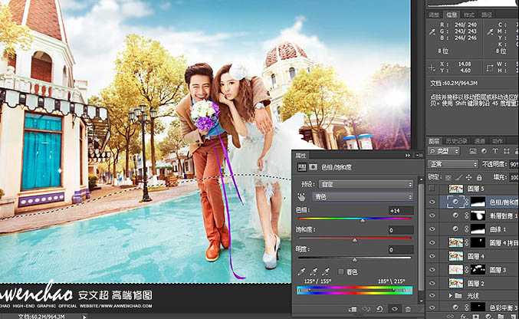Switch to the 样式 Styles tab
This screenshot has width=519, height=319.
tap(469, 15)
